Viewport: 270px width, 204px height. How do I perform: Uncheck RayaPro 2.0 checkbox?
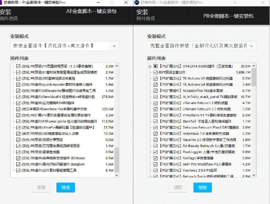[x=155, y=140]
